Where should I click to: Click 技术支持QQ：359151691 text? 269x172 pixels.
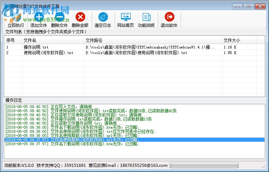coord(61,165)
